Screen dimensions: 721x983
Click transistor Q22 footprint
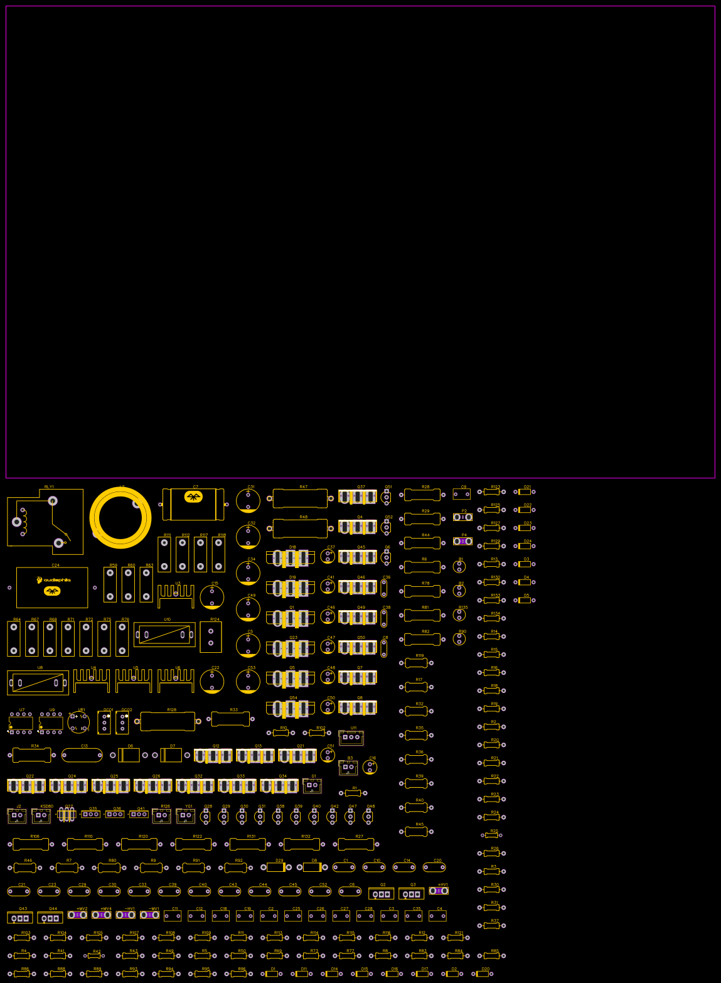[26, 786]
